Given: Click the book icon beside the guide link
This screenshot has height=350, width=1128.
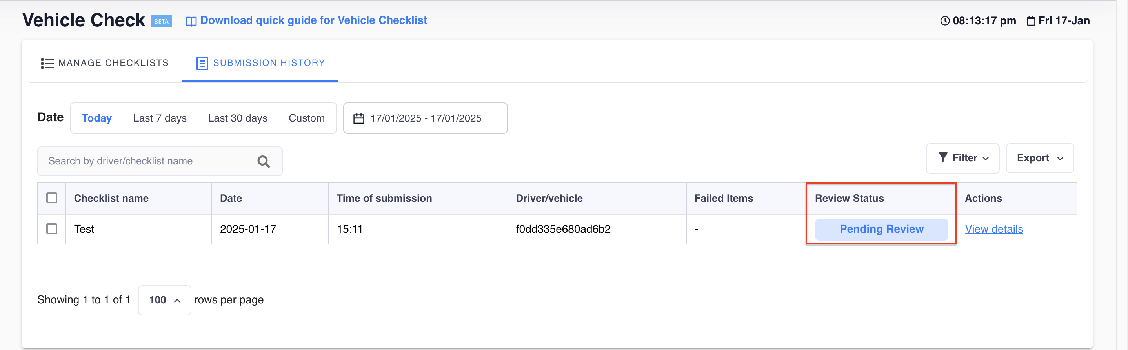Looking at the screenshot, I should pos(191,21).
